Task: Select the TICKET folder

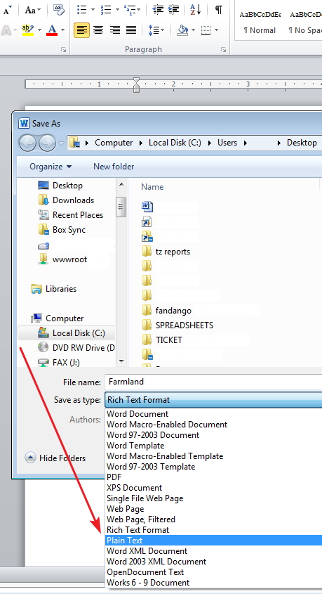Action: [x=162, y=340]
